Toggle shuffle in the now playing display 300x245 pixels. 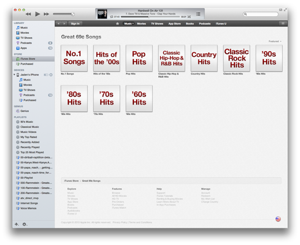point(189,17)
